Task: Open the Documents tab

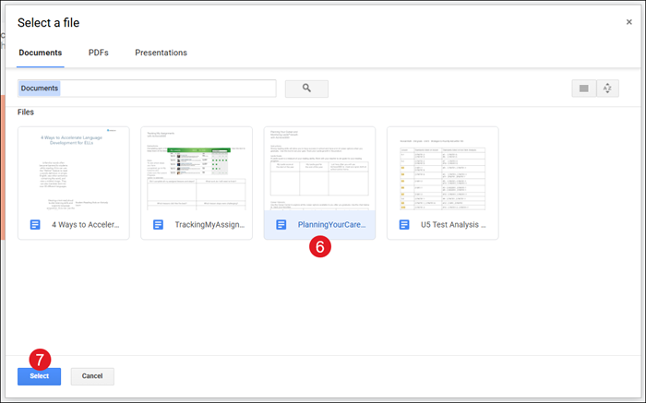Action: point(41,53)
